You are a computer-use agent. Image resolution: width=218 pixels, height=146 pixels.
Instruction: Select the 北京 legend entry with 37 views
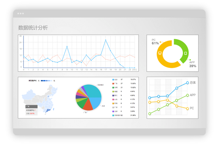pos(124,80)
